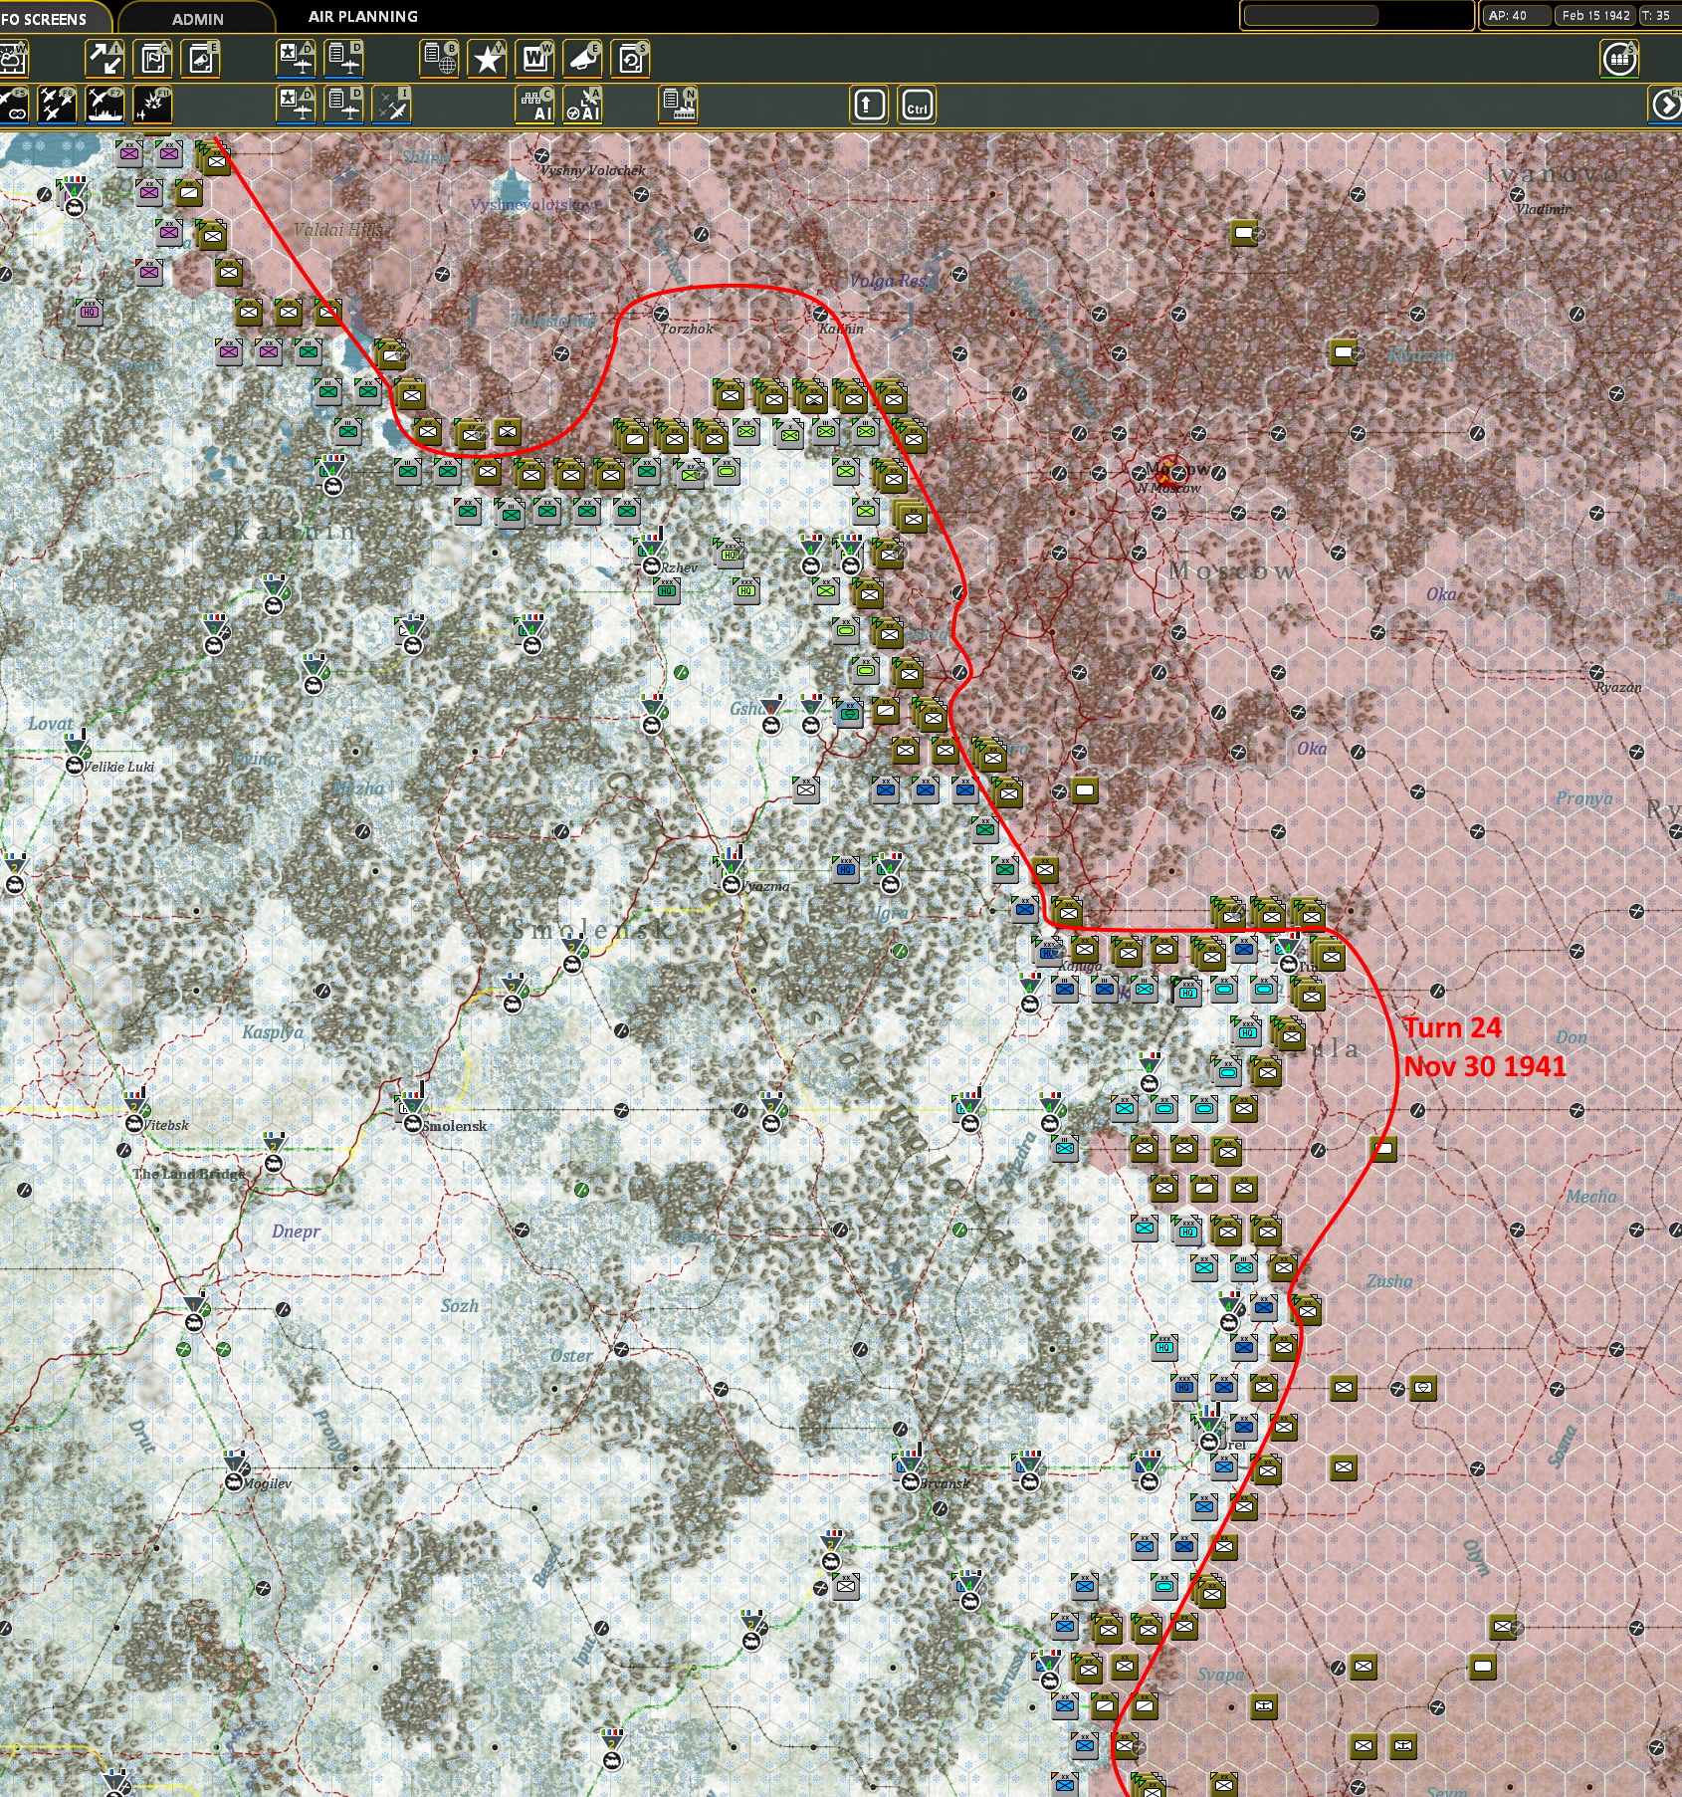Select the grey infantry unit west of the Oka front
Viewport: 1682px width, 1797px height.
pos(806,789)
